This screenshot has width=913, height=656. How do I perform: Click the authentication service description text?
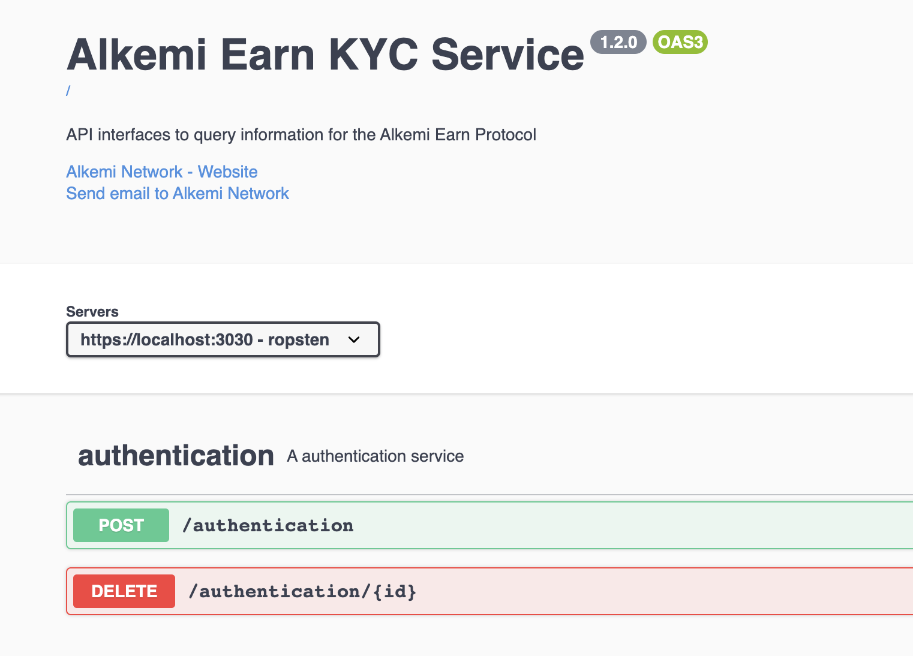click(374, 456)
